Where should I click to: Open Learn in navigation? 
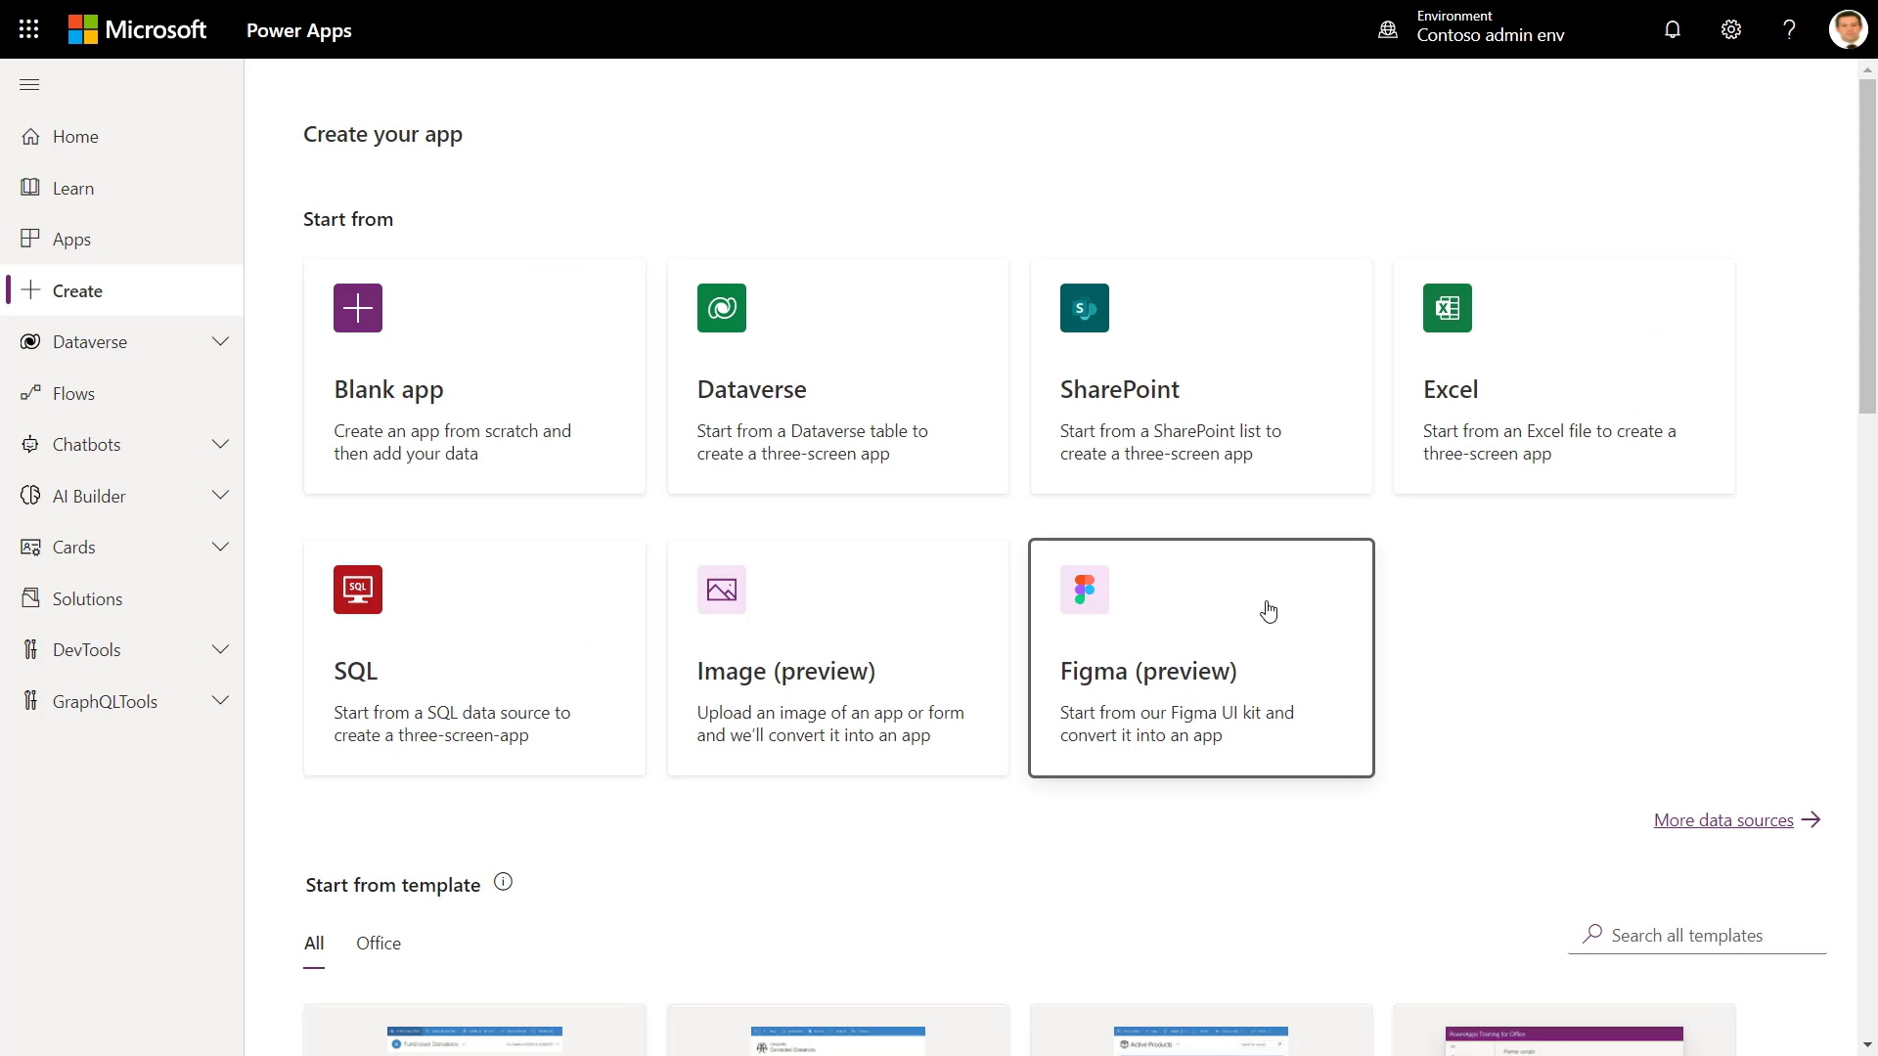(x=73, y=189)
